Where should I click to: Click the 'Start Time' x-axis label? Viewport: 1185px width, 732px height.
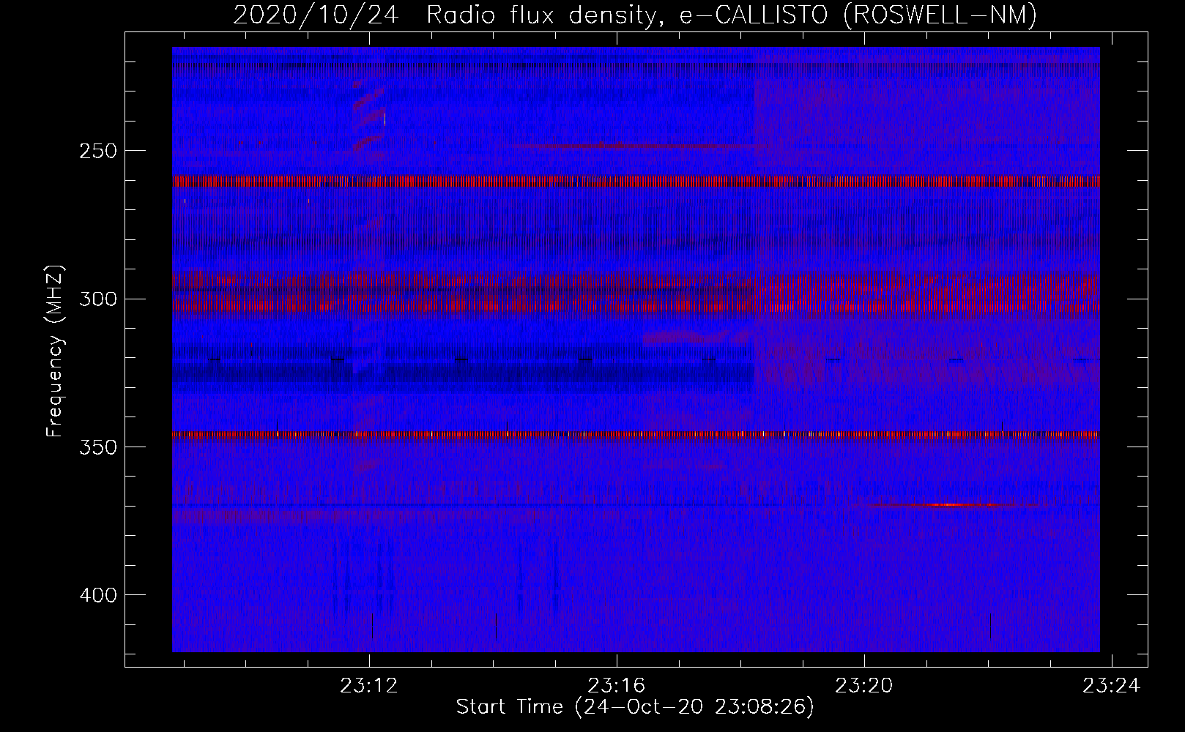click(x=635, y=707)
